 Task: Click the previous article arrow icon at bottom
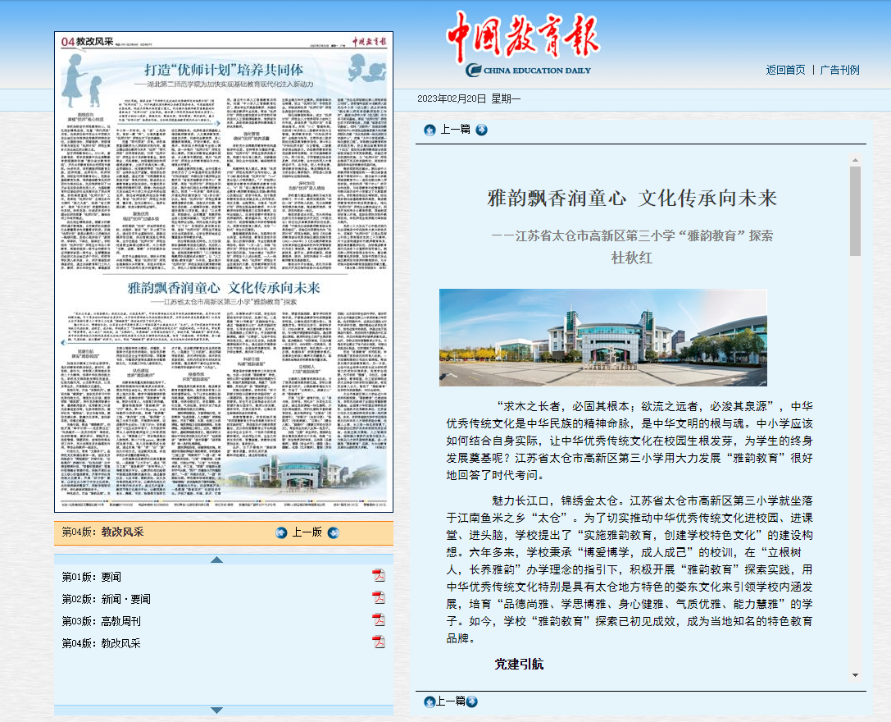[x=430, y=701]
